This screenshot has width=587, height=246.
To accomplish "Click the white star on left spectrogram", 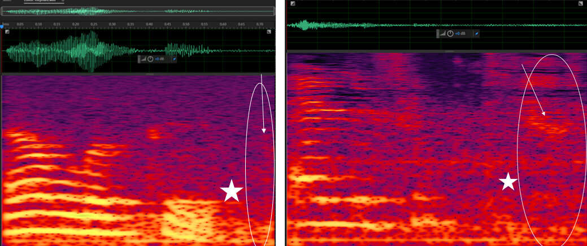I will [232, 191].
